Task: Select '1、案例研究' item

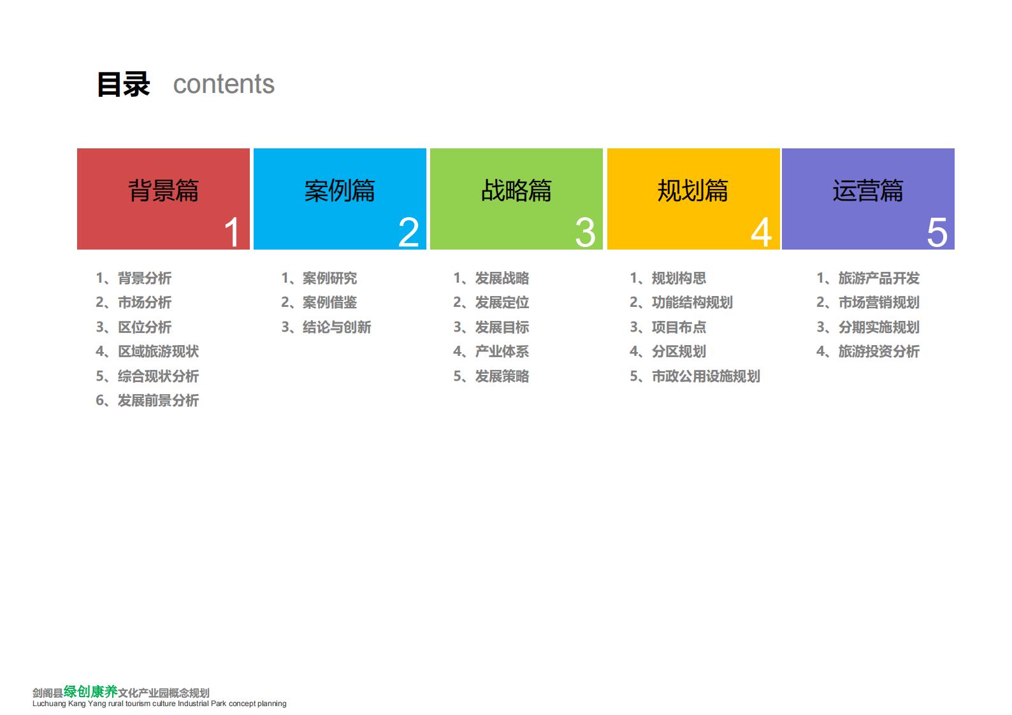Action: tap(319, 278)
